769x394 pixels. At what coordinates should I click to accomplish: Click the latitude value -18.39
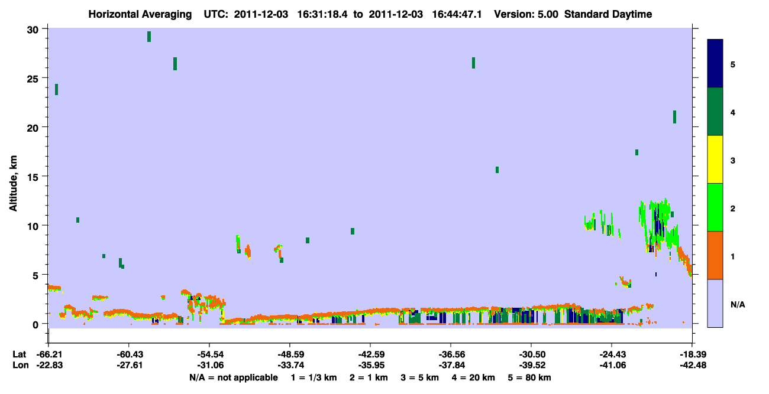click(692, 354)
